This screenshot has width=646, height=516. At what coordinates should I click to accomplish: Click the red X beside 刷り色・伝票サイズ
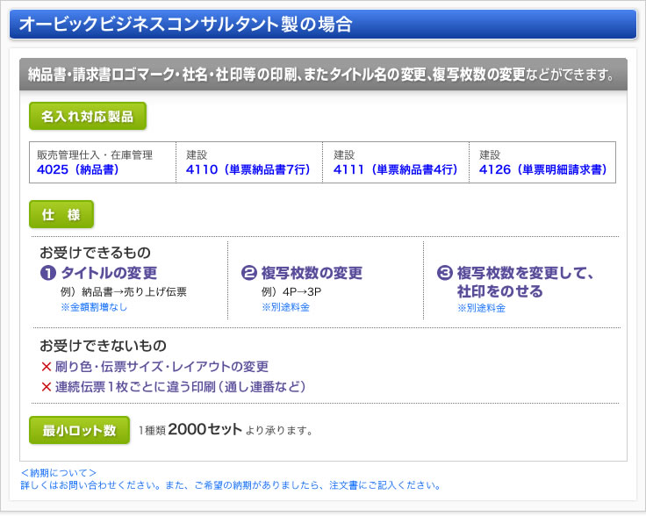point(47,367)
